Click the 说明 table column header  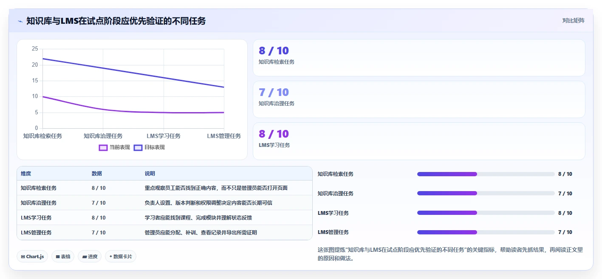(x=150, y=174)
